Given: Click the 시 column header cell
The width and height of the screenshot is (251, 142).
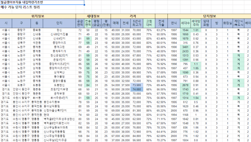Looking at the screenshot, I should click(x=6, y=23).
